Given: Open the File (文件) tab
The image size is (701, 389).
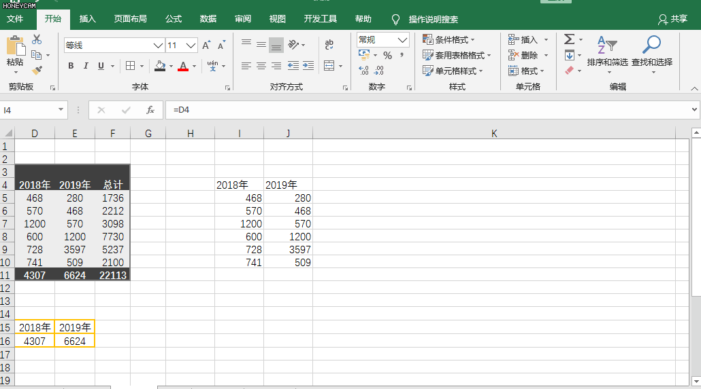Looking at the screenshot, I should pyautogui.click(x=15, y=19).
